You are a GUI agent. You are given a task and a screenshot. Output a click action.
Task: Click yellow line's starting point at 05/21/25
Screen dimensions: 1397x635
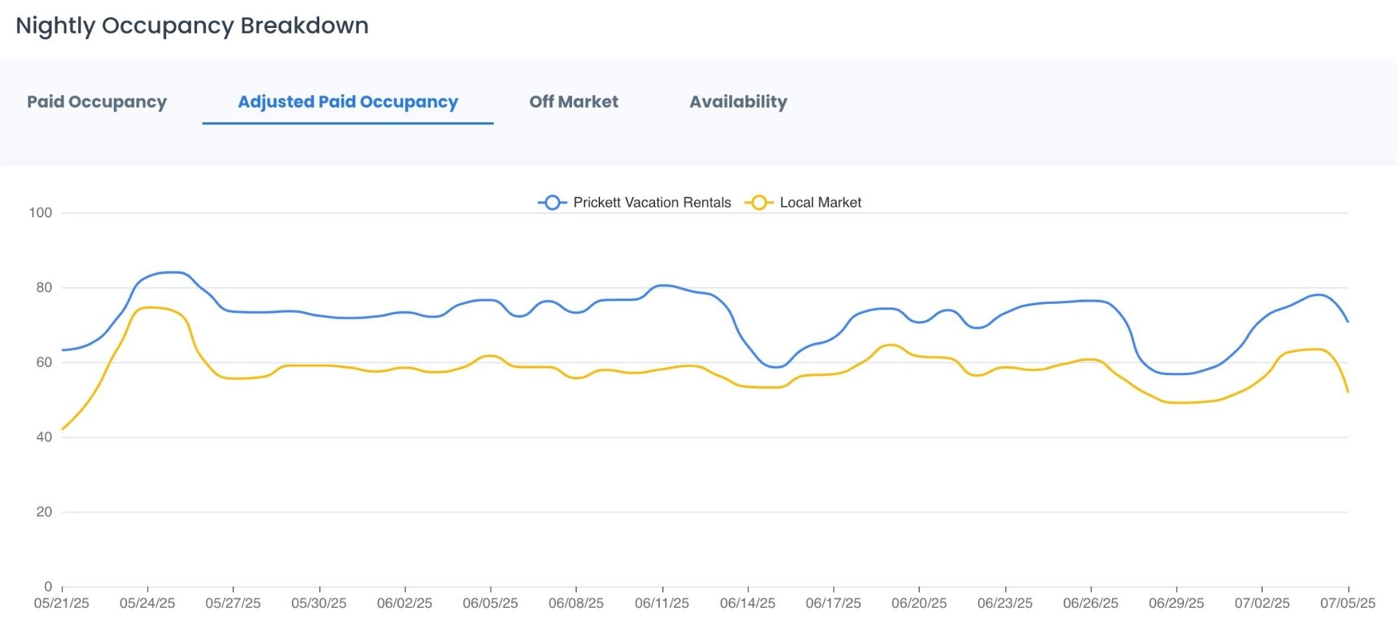click(63, 429)
